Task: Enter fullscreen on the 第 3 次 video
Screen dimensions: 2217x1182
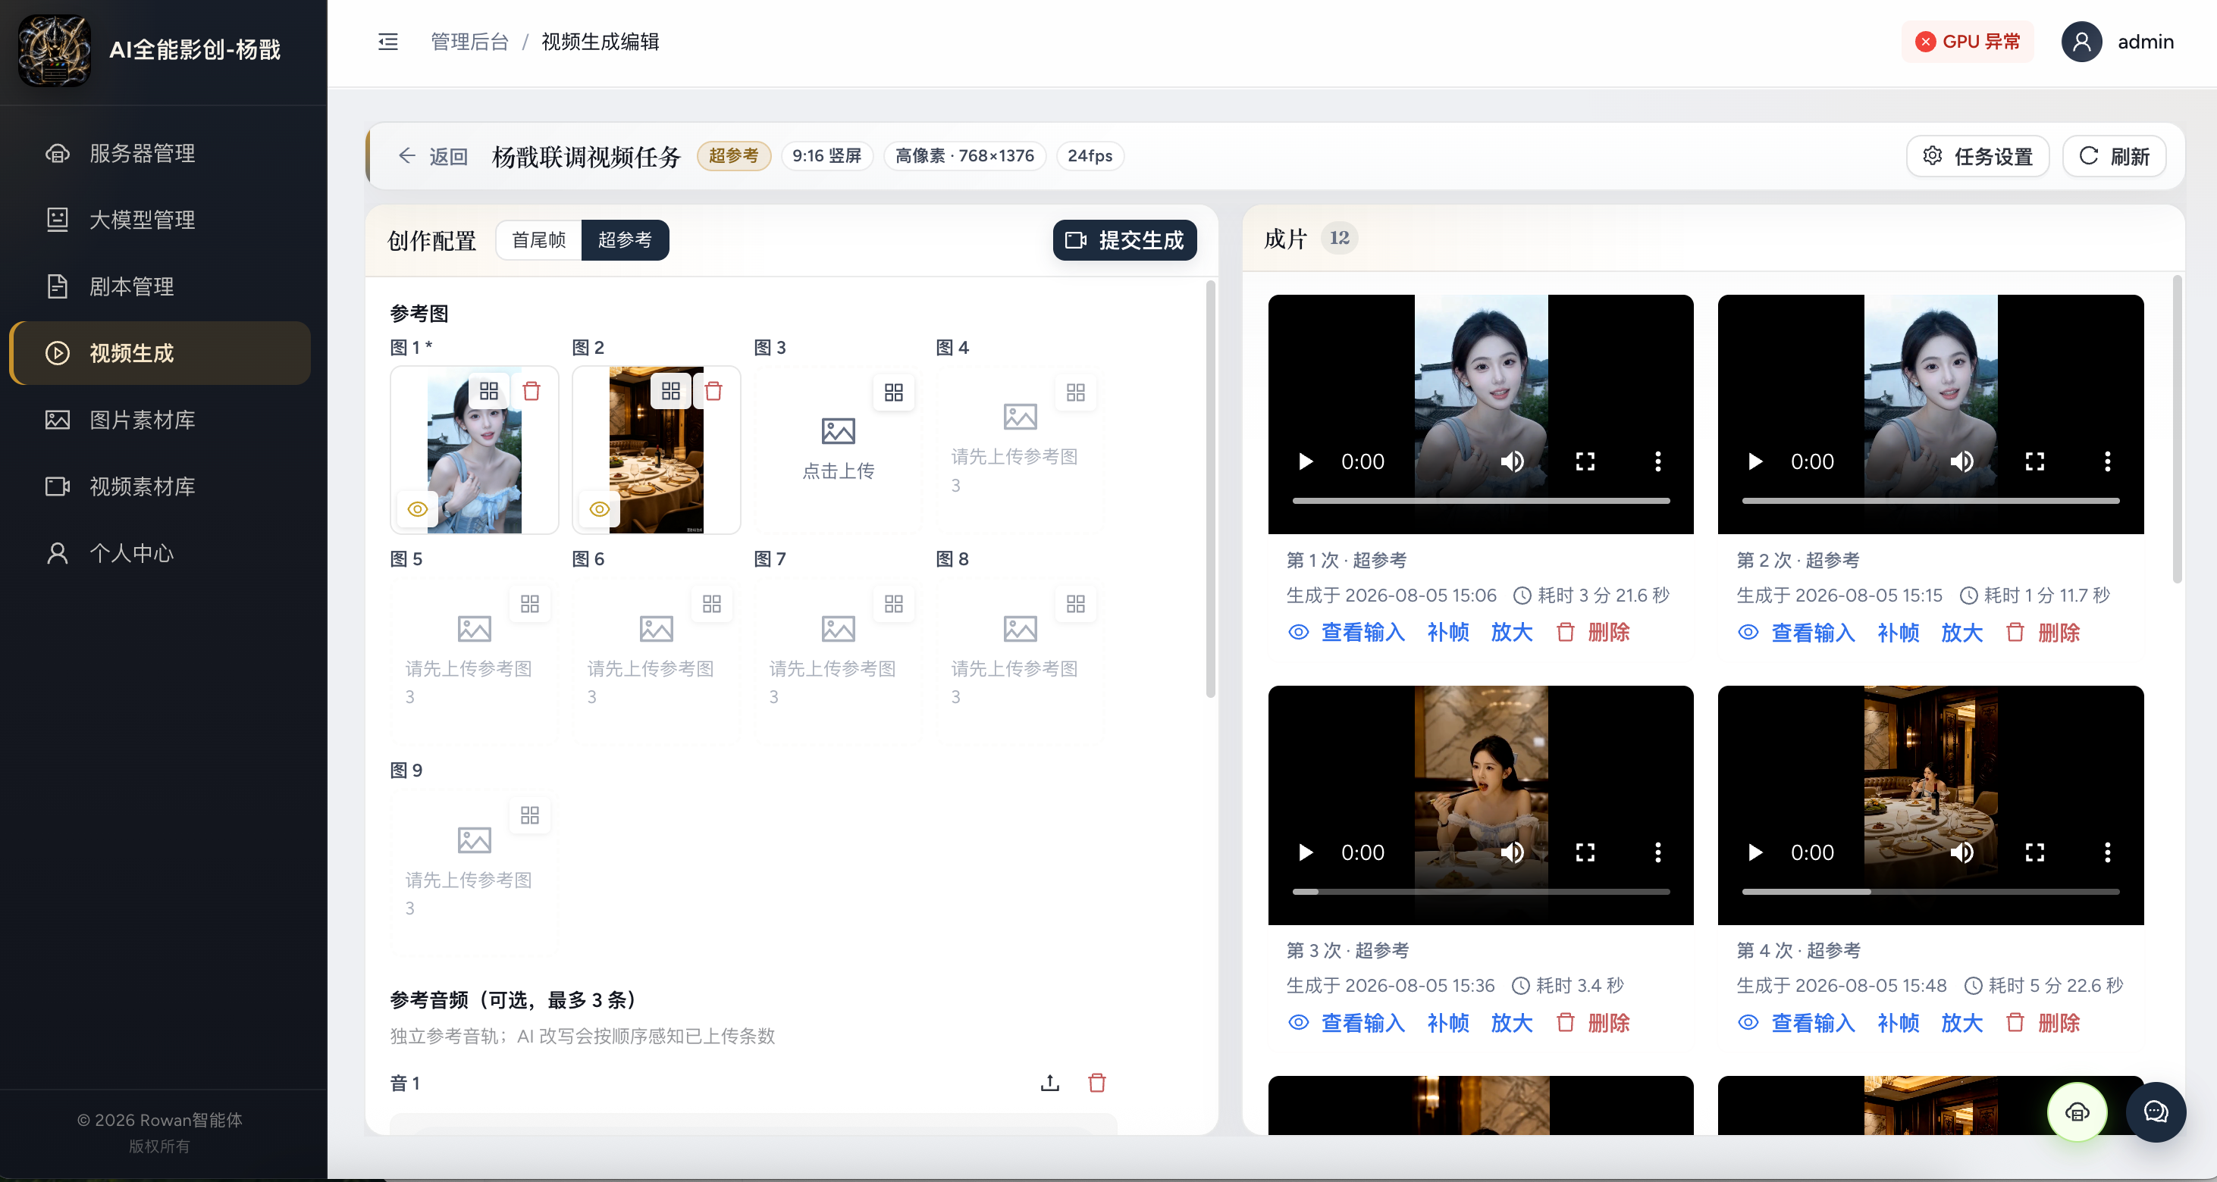Action: [x=1585, y=852]
